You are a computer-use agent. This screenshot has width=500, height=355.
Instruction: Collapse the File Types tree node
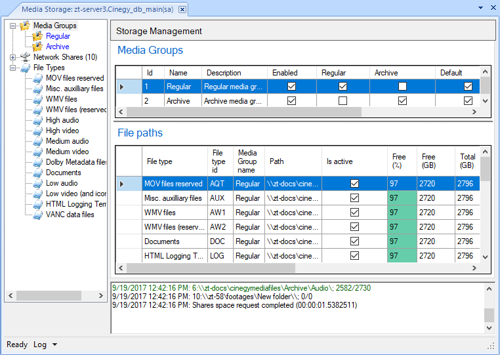[x=12, y=68]
